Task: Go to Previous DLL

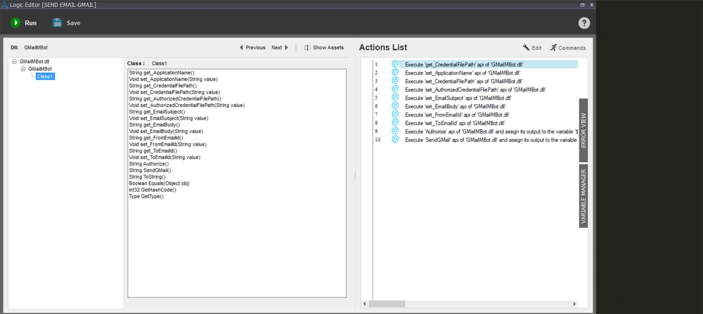Action: (252, 48)
